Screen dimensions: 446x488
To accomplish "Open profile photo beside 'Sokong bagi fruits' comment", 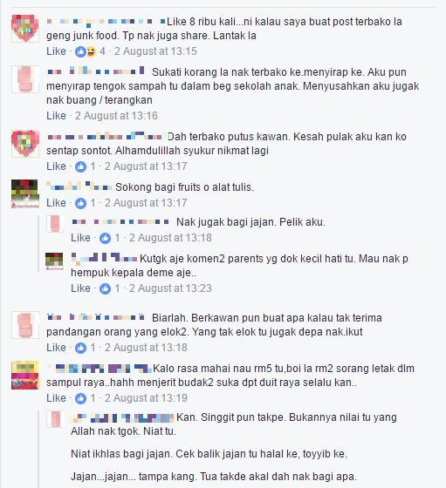I will (25, 193).
